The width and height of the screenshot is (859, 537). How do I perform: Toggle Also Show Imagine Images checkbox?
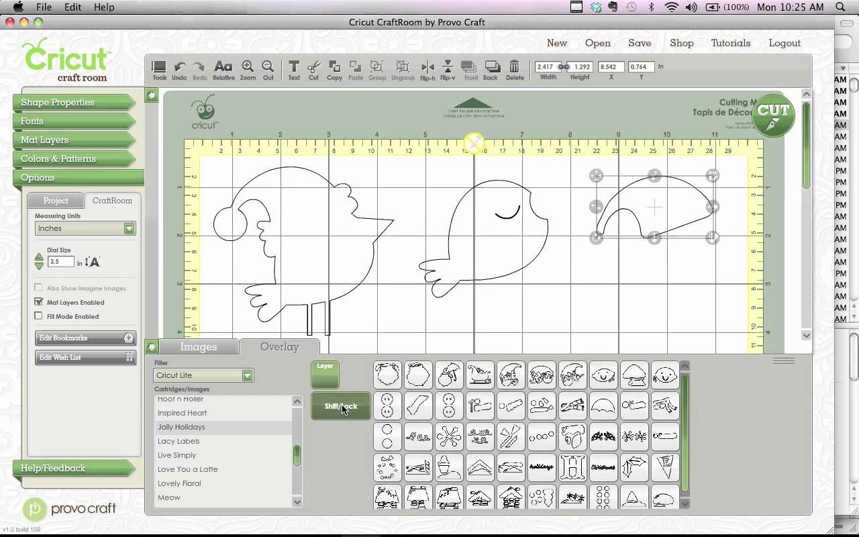pos(38,288)
